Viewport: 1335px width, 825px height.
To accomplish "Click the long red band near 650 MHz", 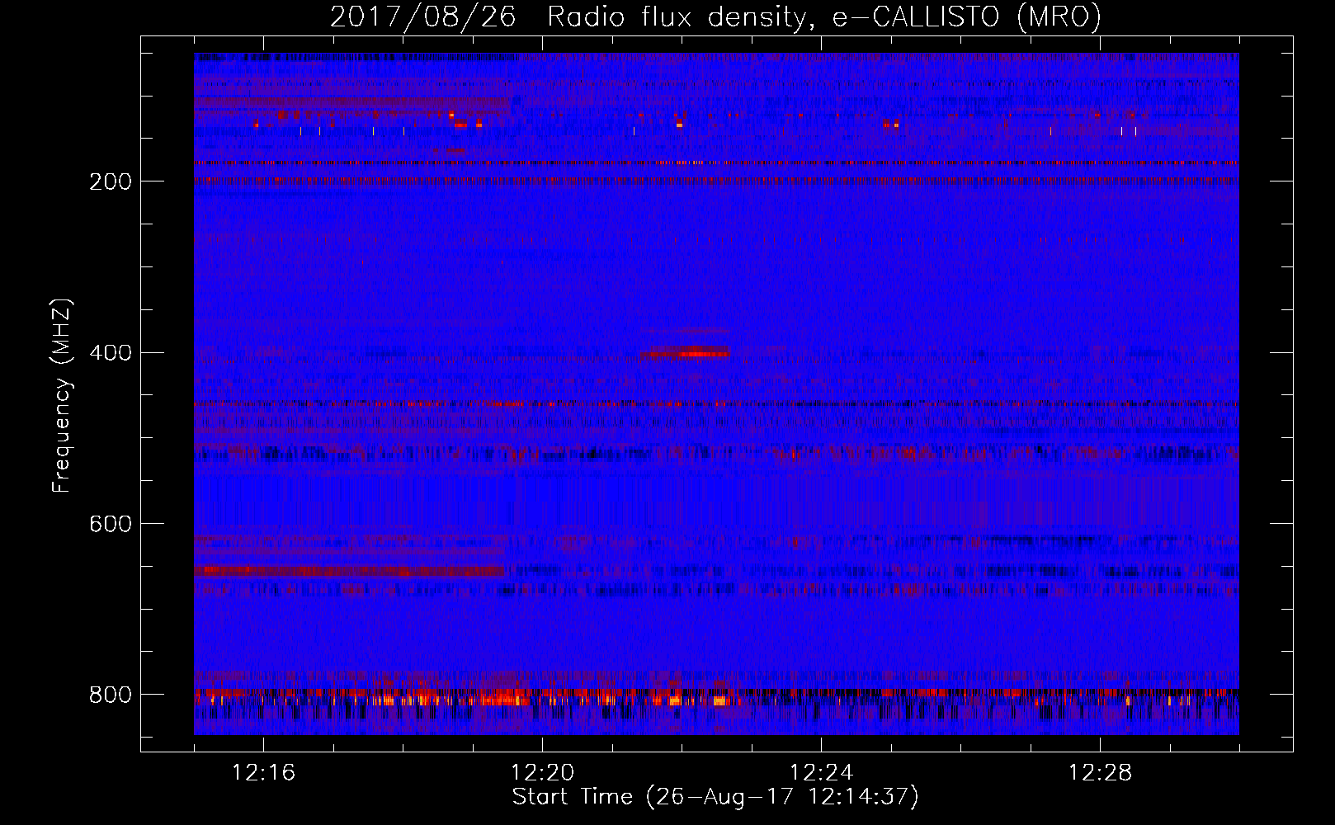I will point(349,570).
